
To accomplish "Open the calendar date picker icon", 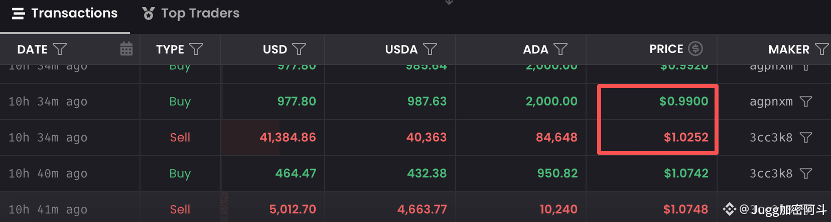I will pyautogui.click(x=126, y=49).
